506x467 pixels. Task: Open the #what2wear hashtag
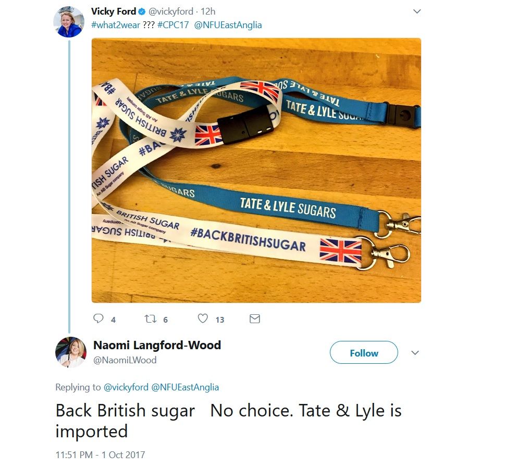point(115,25)
